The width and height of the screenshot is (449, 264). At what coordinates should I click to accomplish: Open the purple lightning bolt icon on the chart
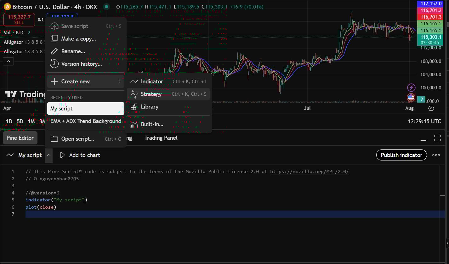(411, 87)
